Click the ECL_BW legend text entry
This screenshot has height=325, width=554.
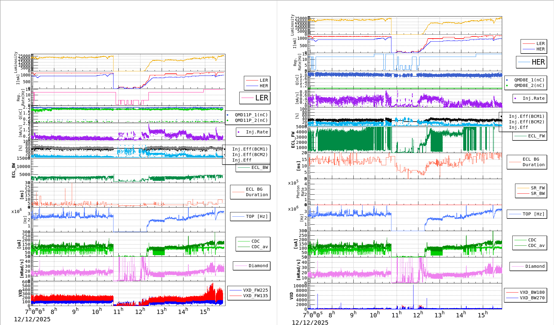[260, 168]
